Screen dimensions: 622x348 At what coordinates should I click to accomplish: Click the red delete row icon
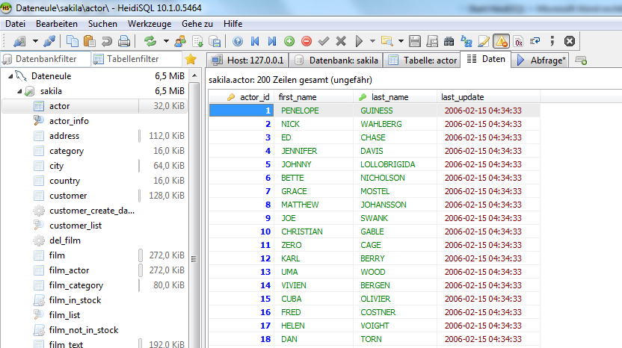[x=307, y=41]
